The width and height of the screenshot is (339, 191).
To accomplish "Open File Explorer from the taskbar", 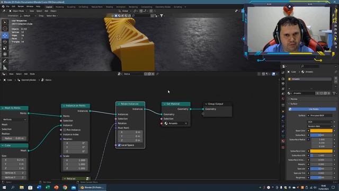I will 22,187.
